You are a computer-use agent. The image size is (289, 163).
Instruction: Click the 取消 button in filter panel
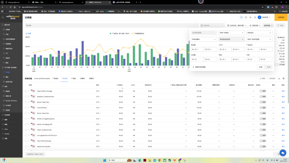(x=260, y=67)
